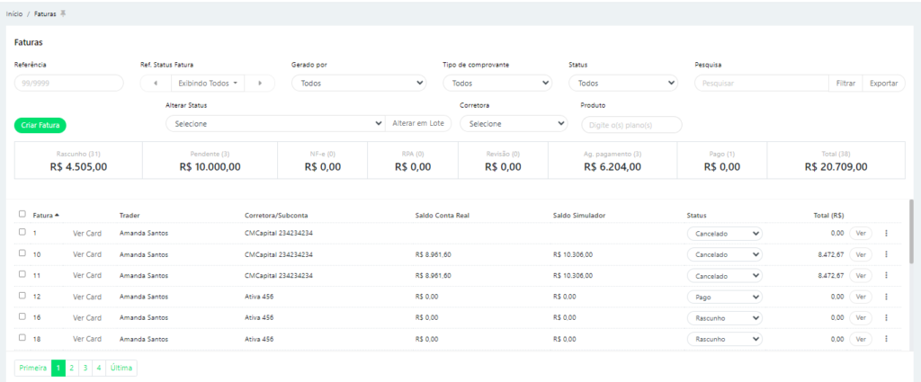Sort by Fatura column arrow

[58, 215]
